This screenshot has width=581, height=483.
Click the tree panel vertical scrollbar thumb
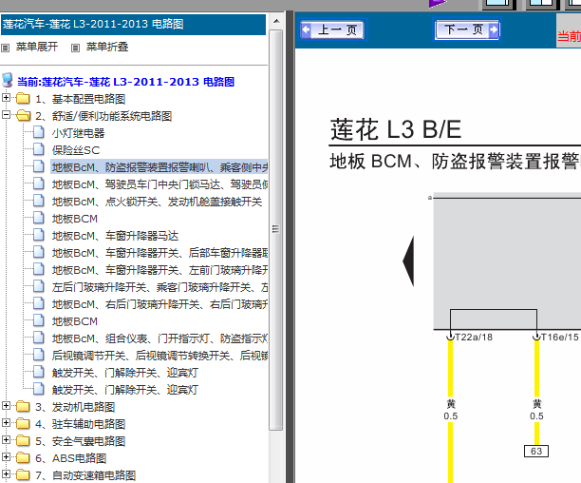(275, 230)
